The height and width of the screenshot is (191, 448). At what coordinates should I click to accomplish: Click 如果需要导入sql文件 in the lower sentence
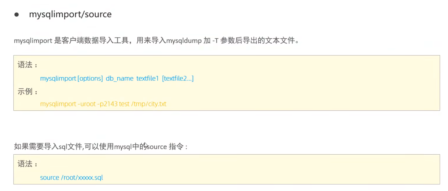point(49,147)
